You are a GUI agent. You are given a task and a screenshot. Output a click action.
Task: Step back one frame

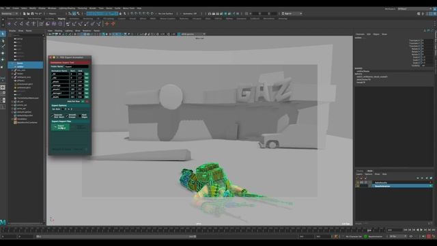pos(410,230)
